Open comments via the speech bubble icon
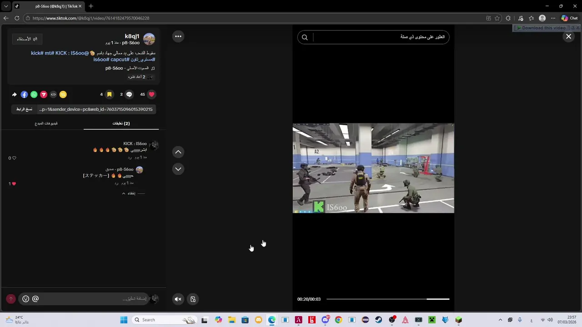582x327 pixels. (129, 94)
